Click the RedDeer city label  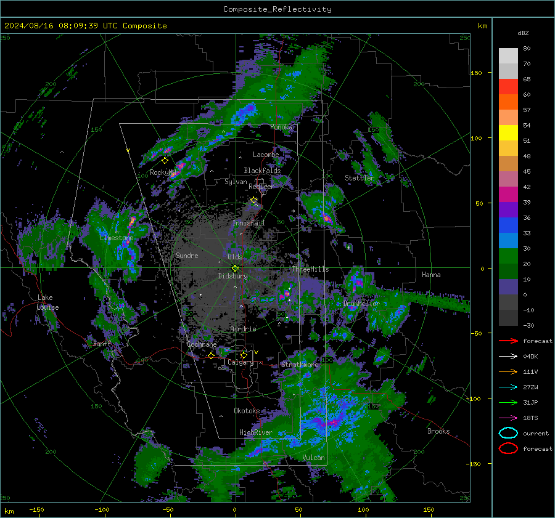(x=261, y=187)
